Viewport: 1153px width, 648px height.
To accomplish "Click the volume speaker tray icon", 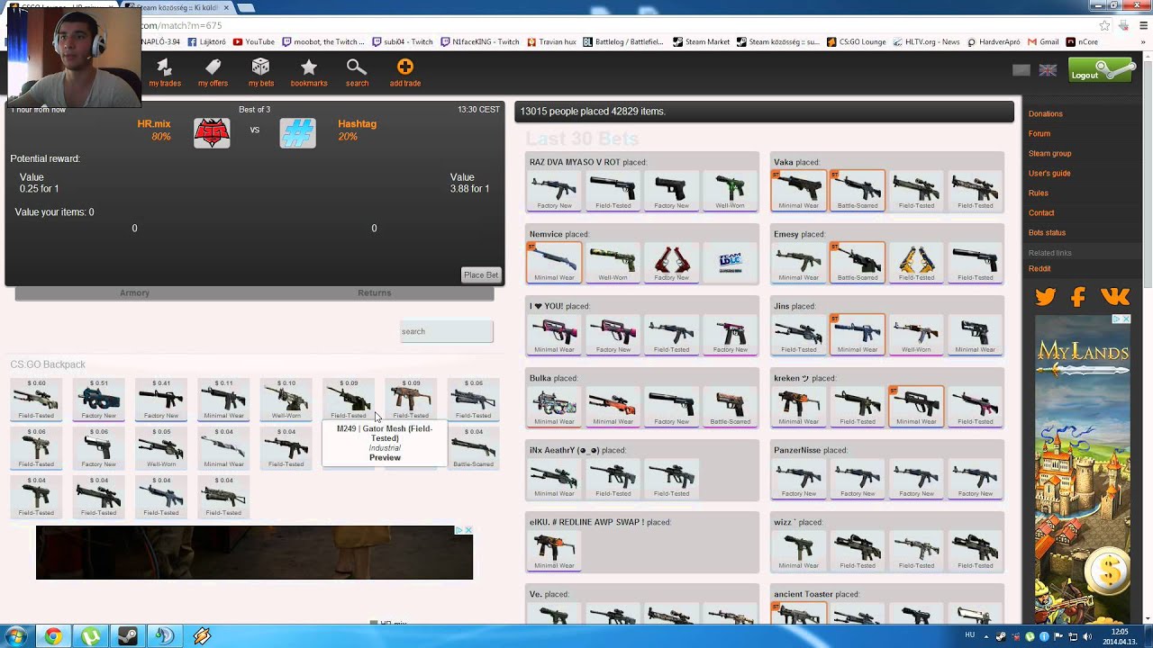I will (1085, 636).
